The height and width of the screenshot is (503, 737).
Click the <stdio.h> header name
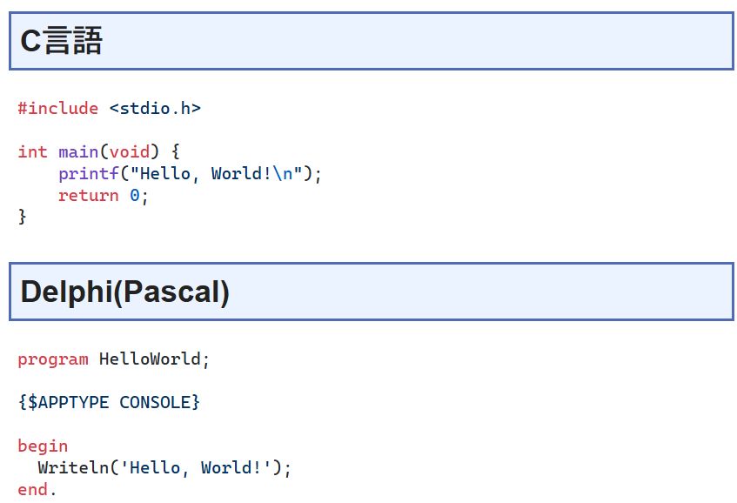[x=155, y=109]
